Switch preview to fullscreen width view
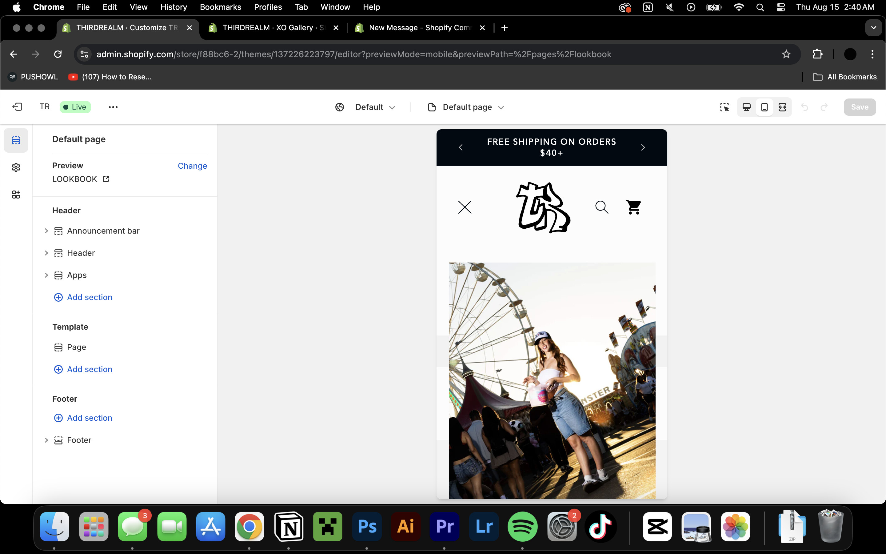Screen dimensions: 886x554 point(782,107)
